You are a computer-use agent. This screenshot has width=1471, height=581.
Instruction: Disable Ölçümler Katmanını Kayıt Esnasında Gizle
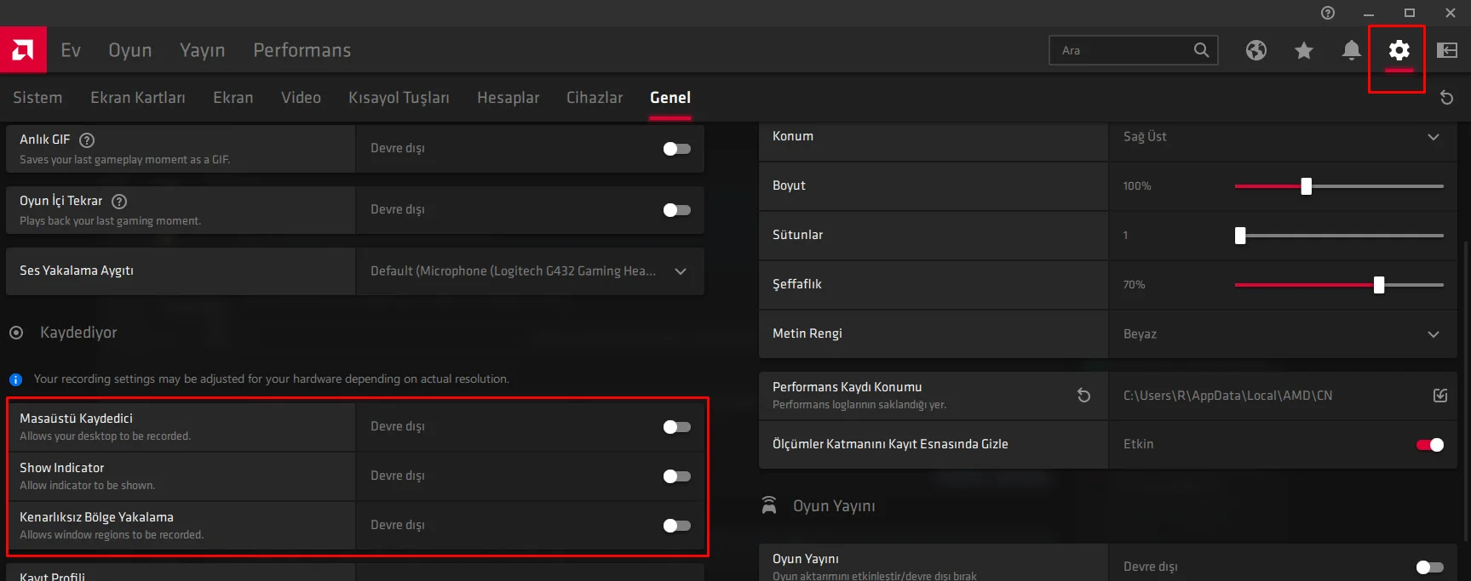coord(1429,445)
